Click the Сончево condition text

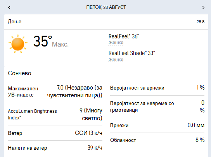tap(19, 73)
